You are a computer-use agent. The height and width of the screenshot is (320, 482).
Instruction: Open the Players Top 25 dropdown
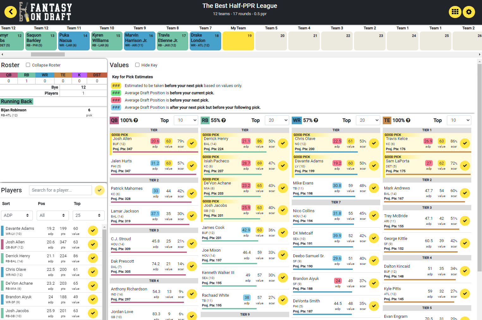click(89, 215)
